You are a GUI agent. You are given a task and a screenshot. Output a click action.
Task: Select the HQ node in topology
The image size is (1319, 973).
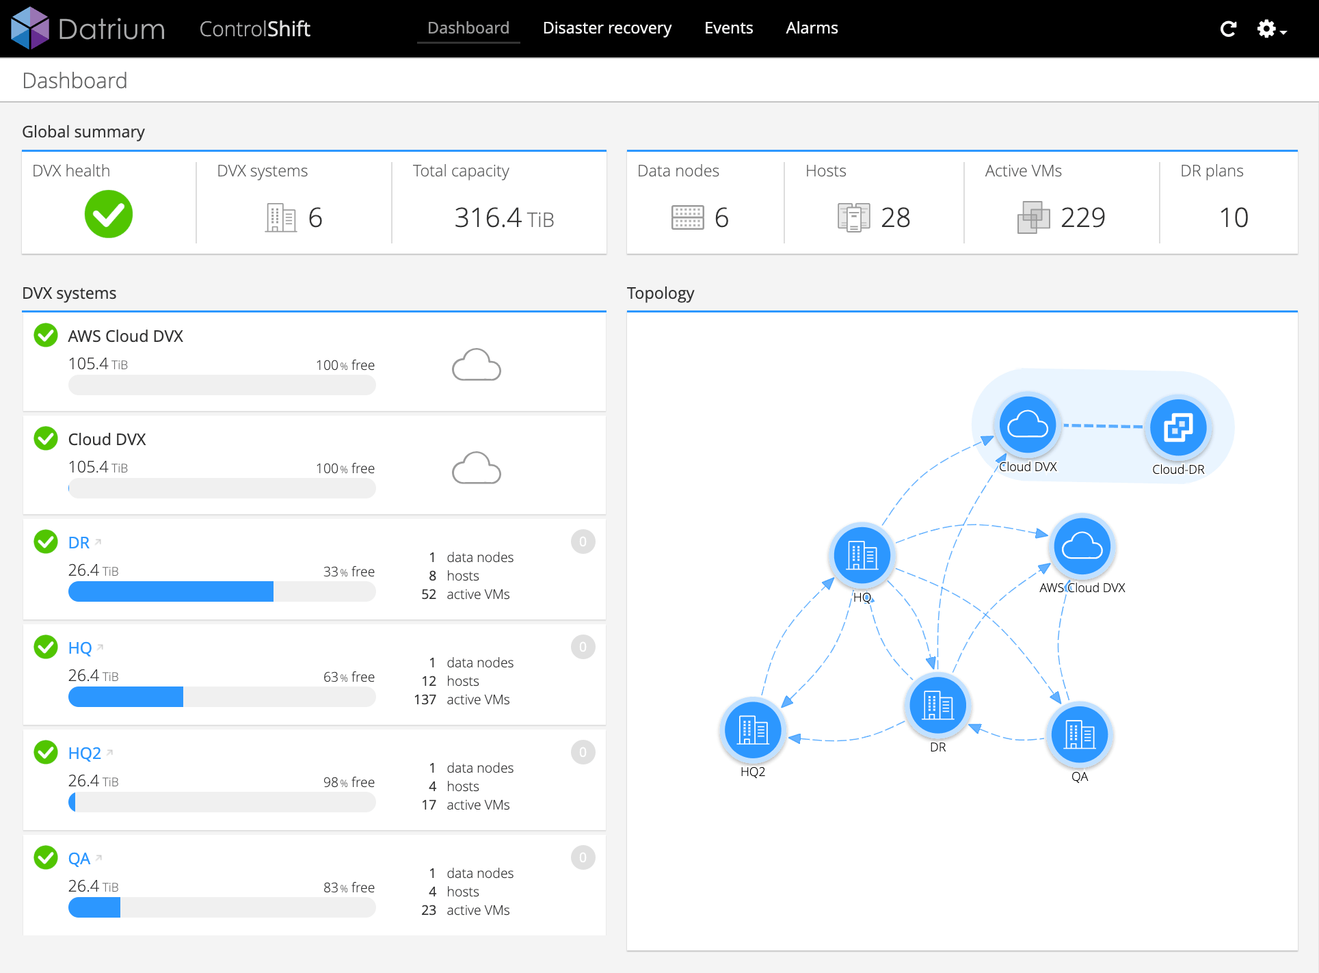click(862, 555)
